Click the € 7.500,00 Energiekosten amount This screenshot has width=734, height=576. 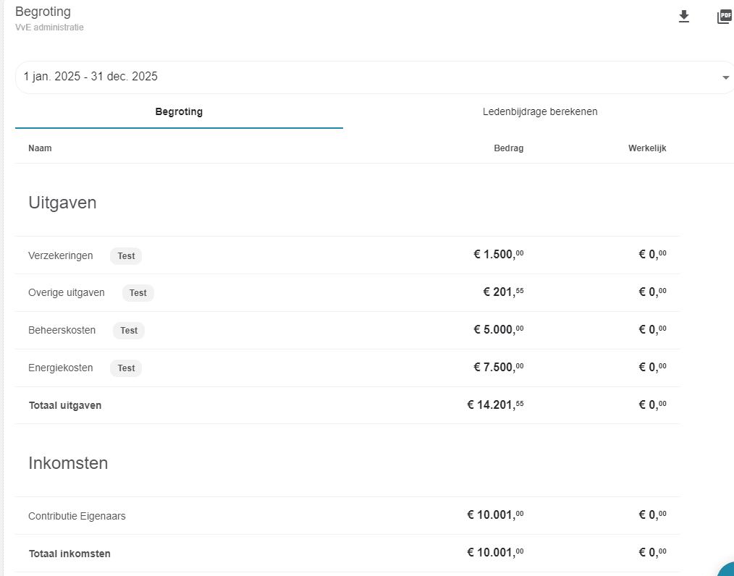tap(498, 368)
